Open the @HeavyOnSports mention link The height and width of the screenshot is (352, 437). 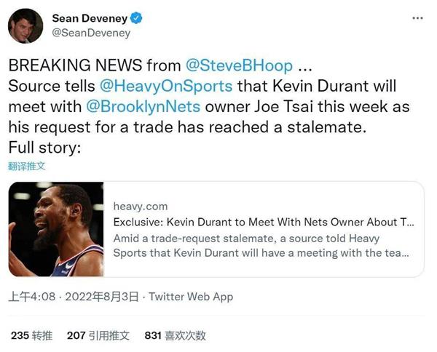pos(166,86)
